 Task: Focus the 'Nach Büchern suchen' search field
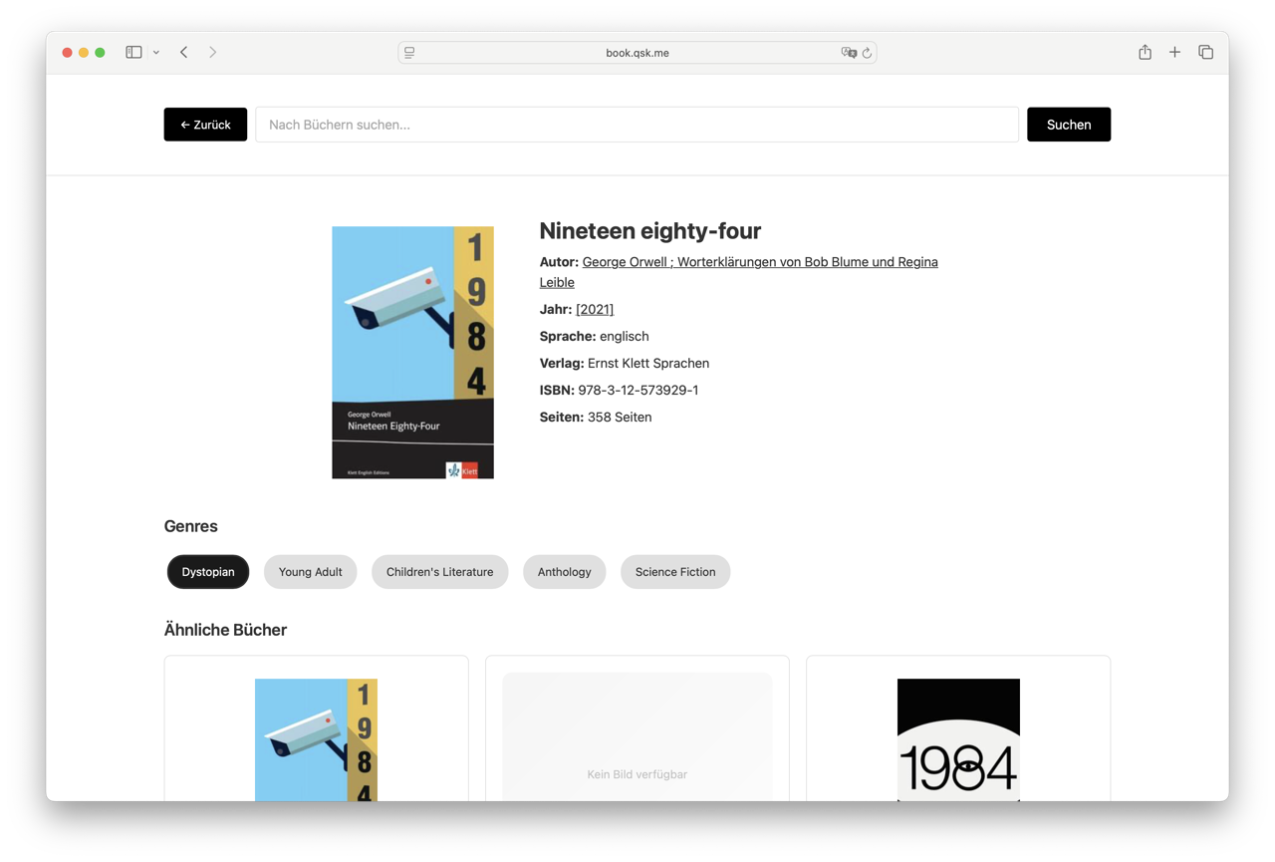tap(637, 125)
